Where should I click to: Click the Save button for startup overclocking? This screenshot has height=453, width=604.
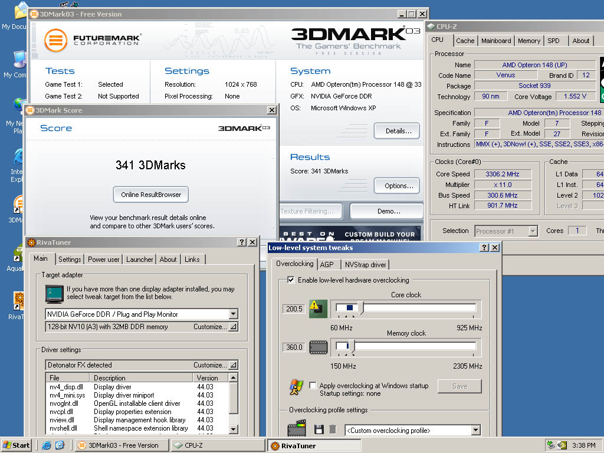tap(459, 386)
